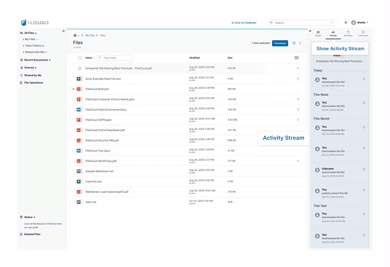
Task: Open the aruna user account dropdown
Action: click(360, 22)
